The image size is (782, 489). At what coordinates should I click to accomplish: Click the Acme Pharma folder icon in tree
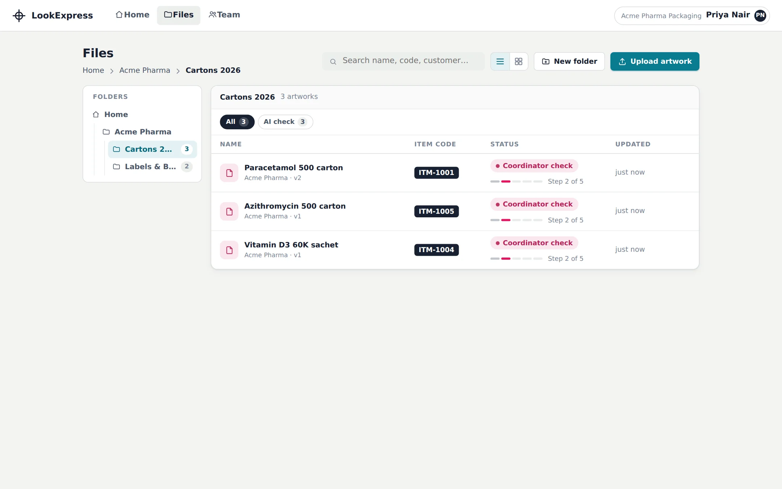coord(106,132)
